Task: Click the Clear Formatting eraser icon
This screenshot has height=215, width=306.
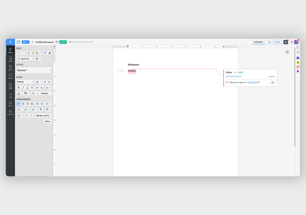Action: 50,53
